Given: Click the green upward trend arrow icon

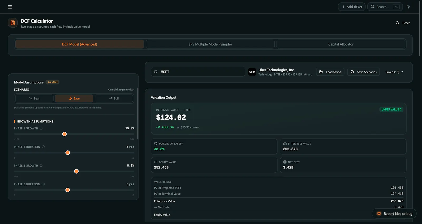Looking at the screenshot, I should coord(158,127).
